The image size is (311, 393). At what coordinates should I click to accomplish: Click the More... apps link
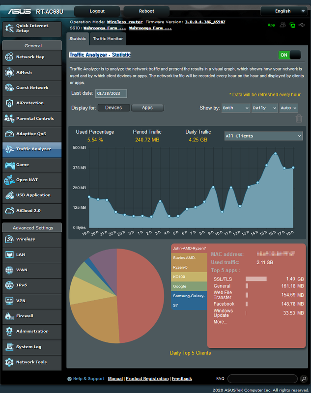220,322
